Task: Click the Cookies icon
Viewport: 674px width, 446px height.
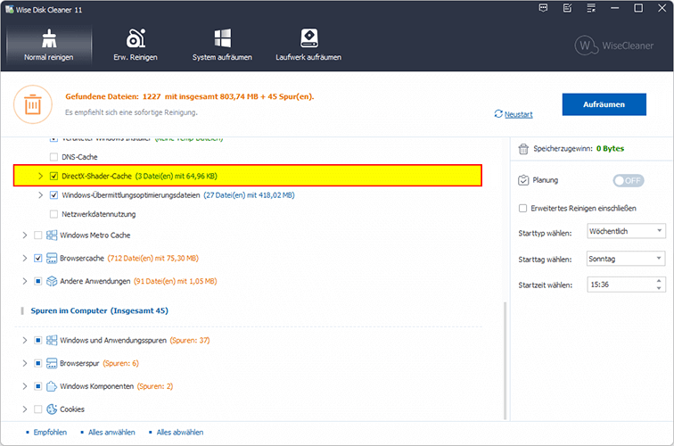Action: click(x=52, y=409)
